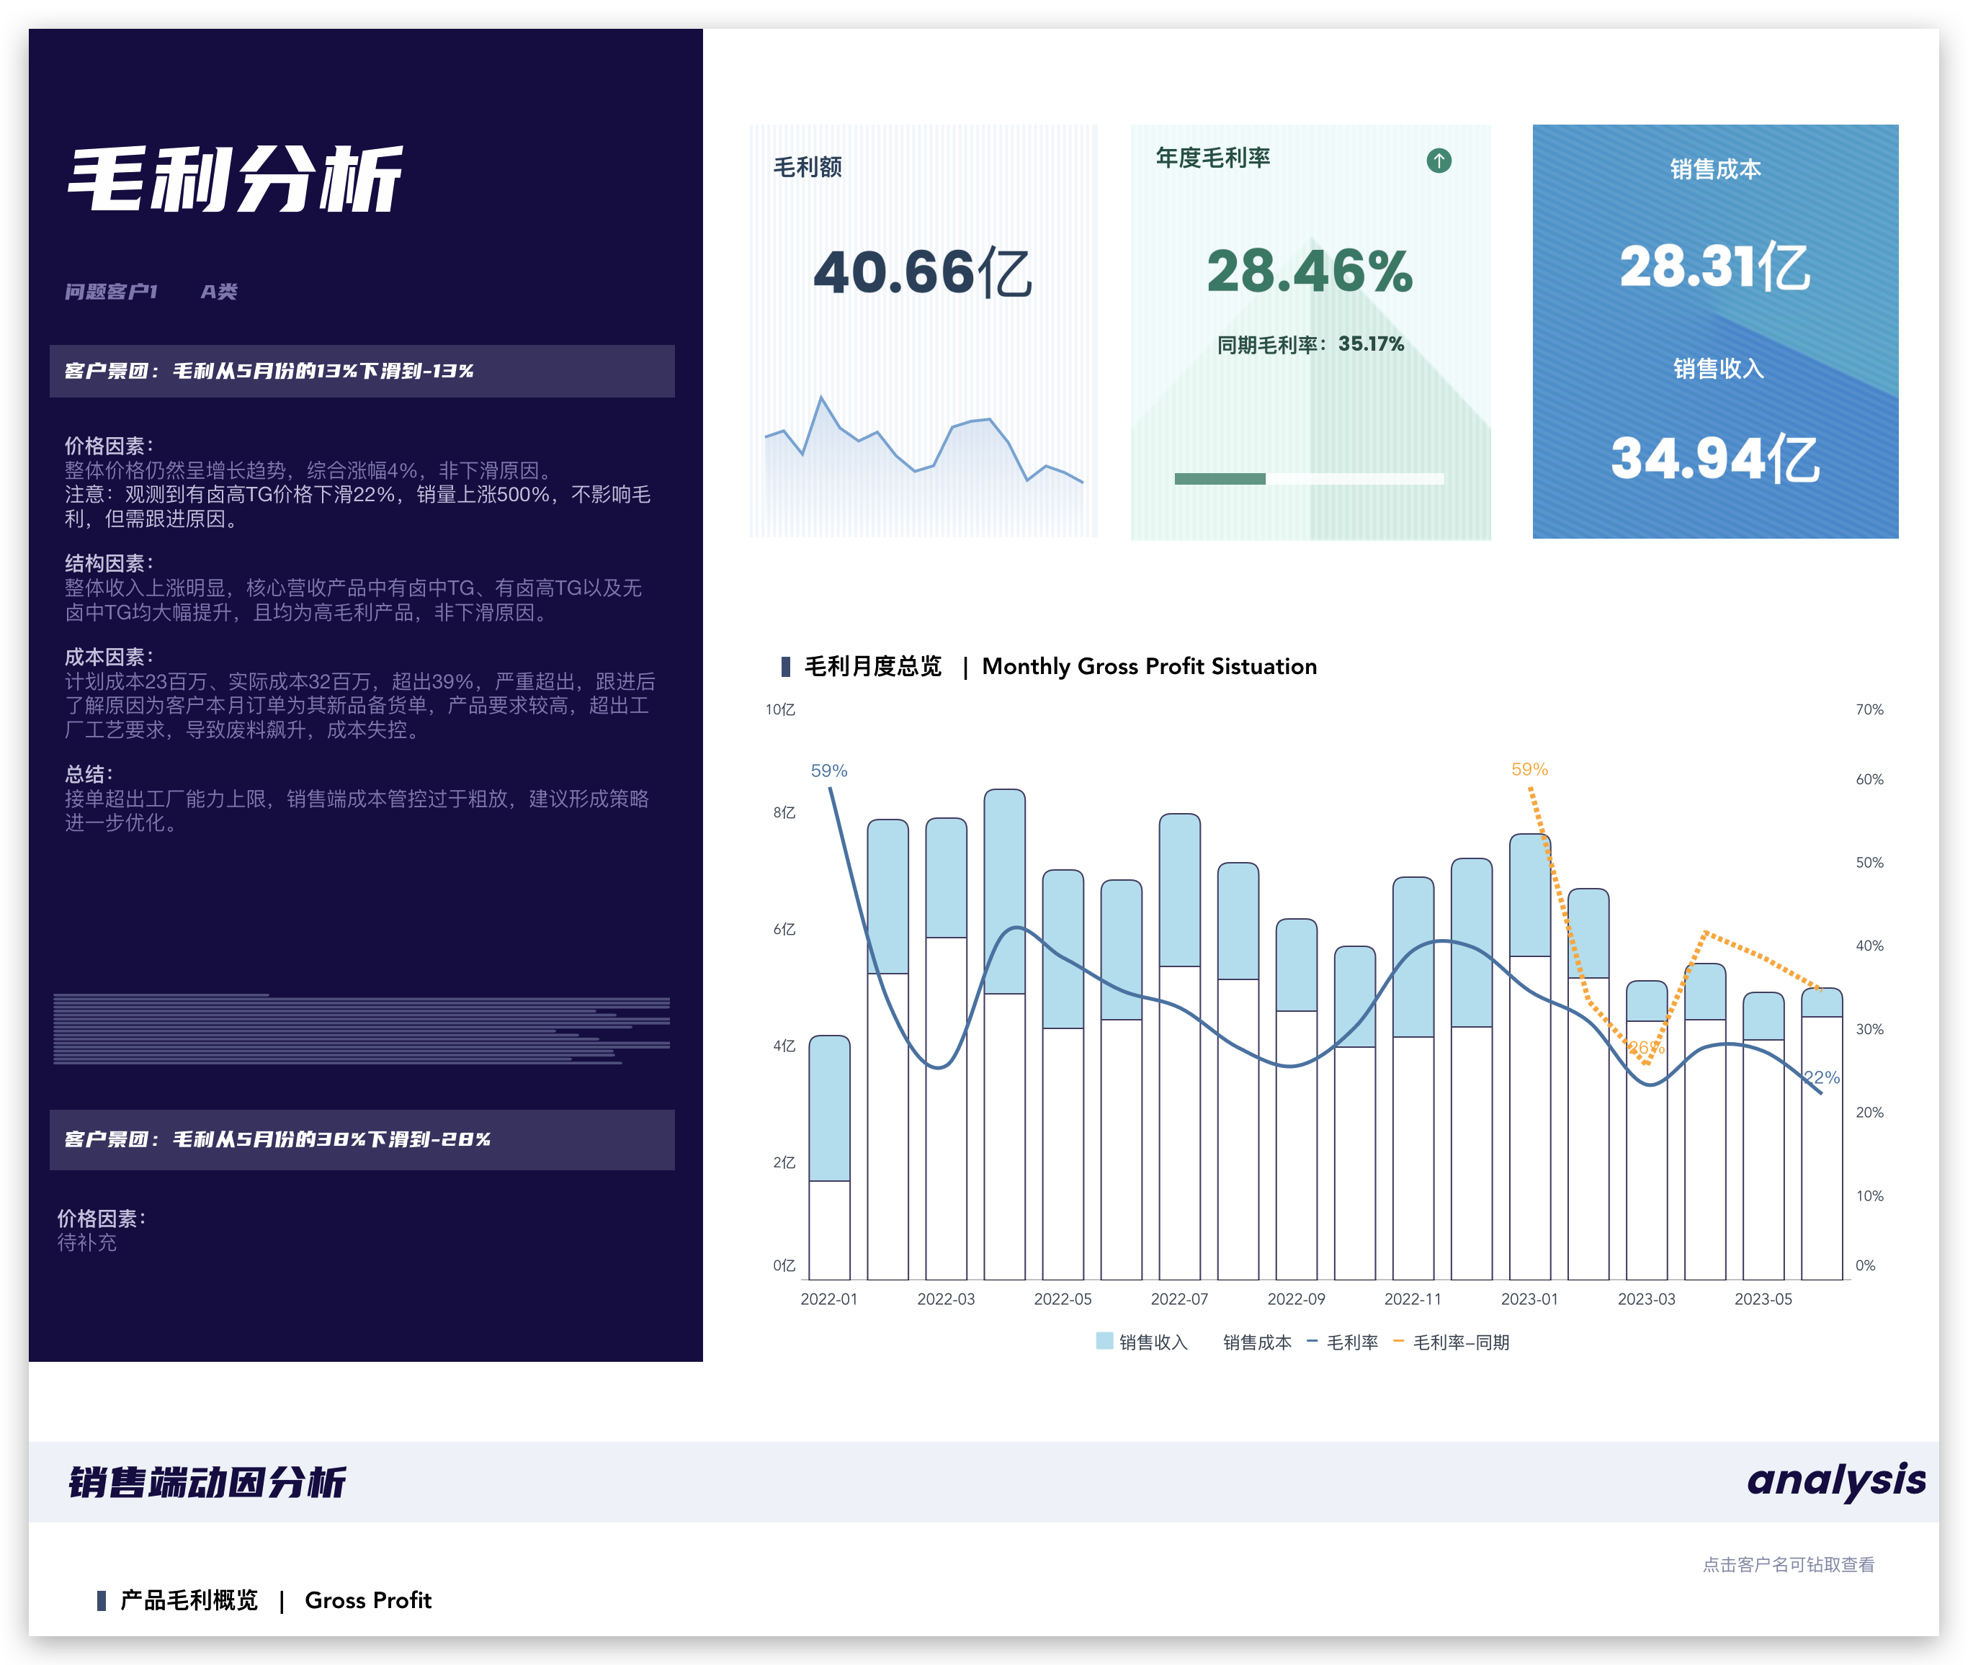Click the light-blue 销售收入 legend swatch
Image resolution: width=1968 pixels, height=1665 pixels.
[x=1104, y=1341]
